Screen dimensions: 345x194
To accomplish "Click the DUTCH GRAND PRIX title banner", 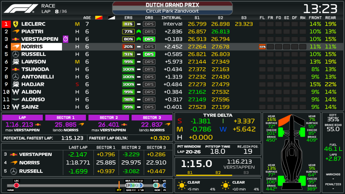I will 172,8.
